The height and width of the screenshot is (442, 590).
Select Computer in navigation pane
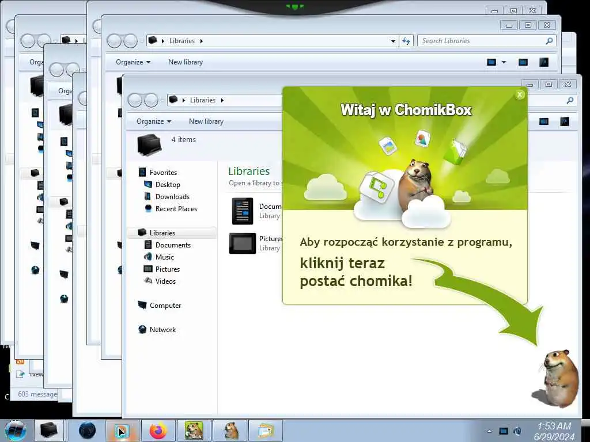[x=165, y=306]
